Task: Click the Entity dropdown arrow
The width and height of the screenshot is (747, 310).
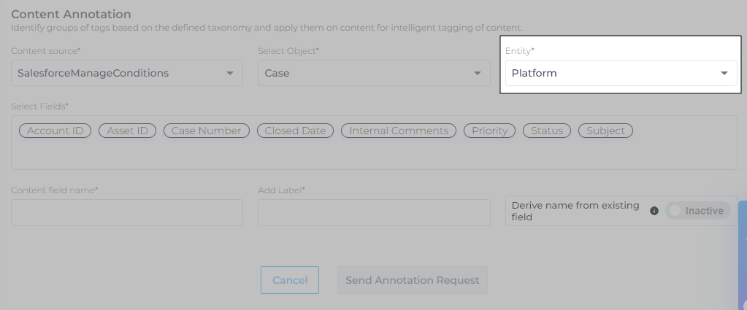Action: tap(724, 73)
